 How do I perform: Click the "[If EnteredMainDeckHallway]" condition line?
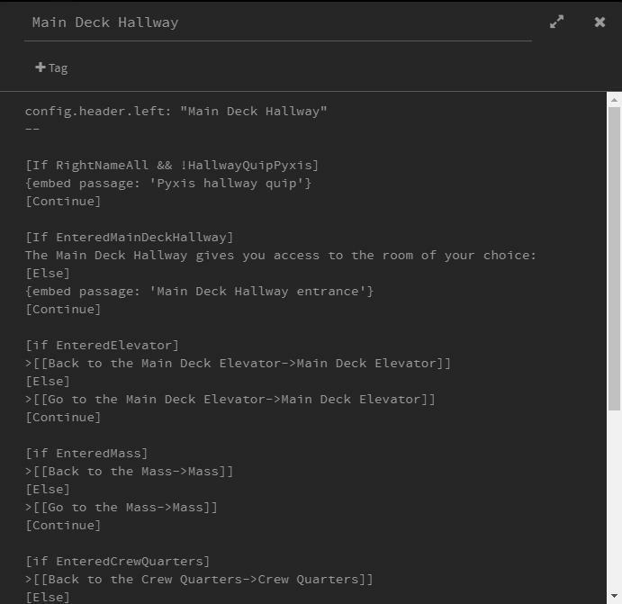130,237
